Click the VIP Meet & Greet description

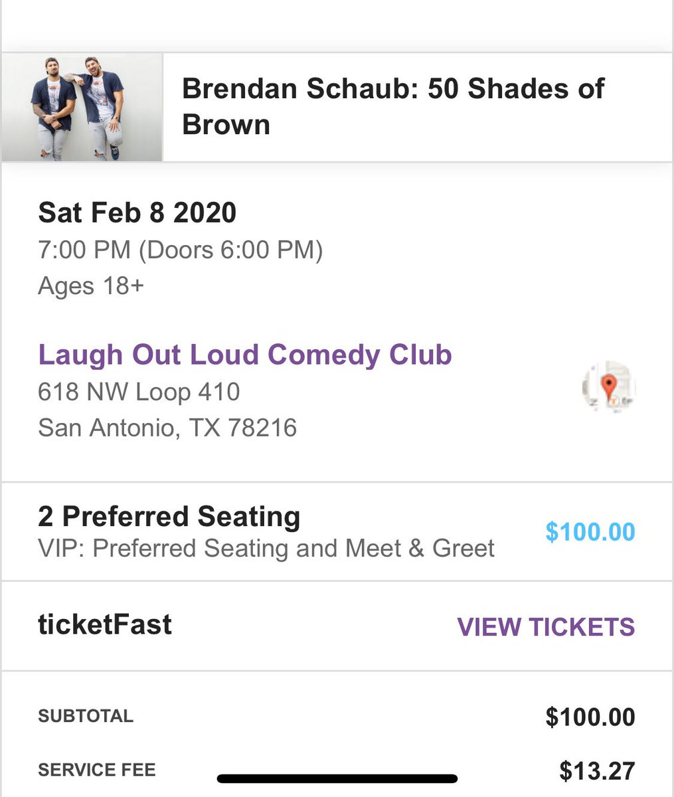(266, 549)
